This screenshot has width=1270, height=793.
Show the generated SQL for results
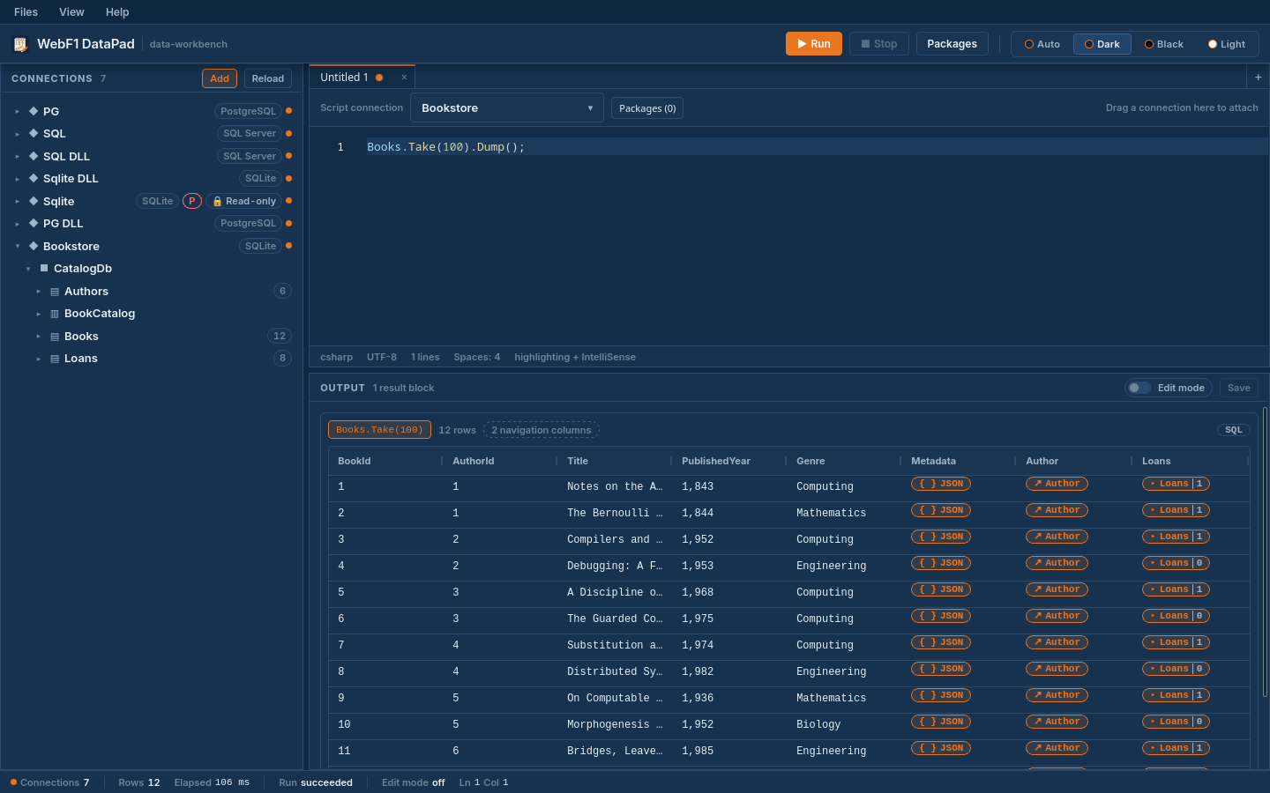tap(1234, 430)
